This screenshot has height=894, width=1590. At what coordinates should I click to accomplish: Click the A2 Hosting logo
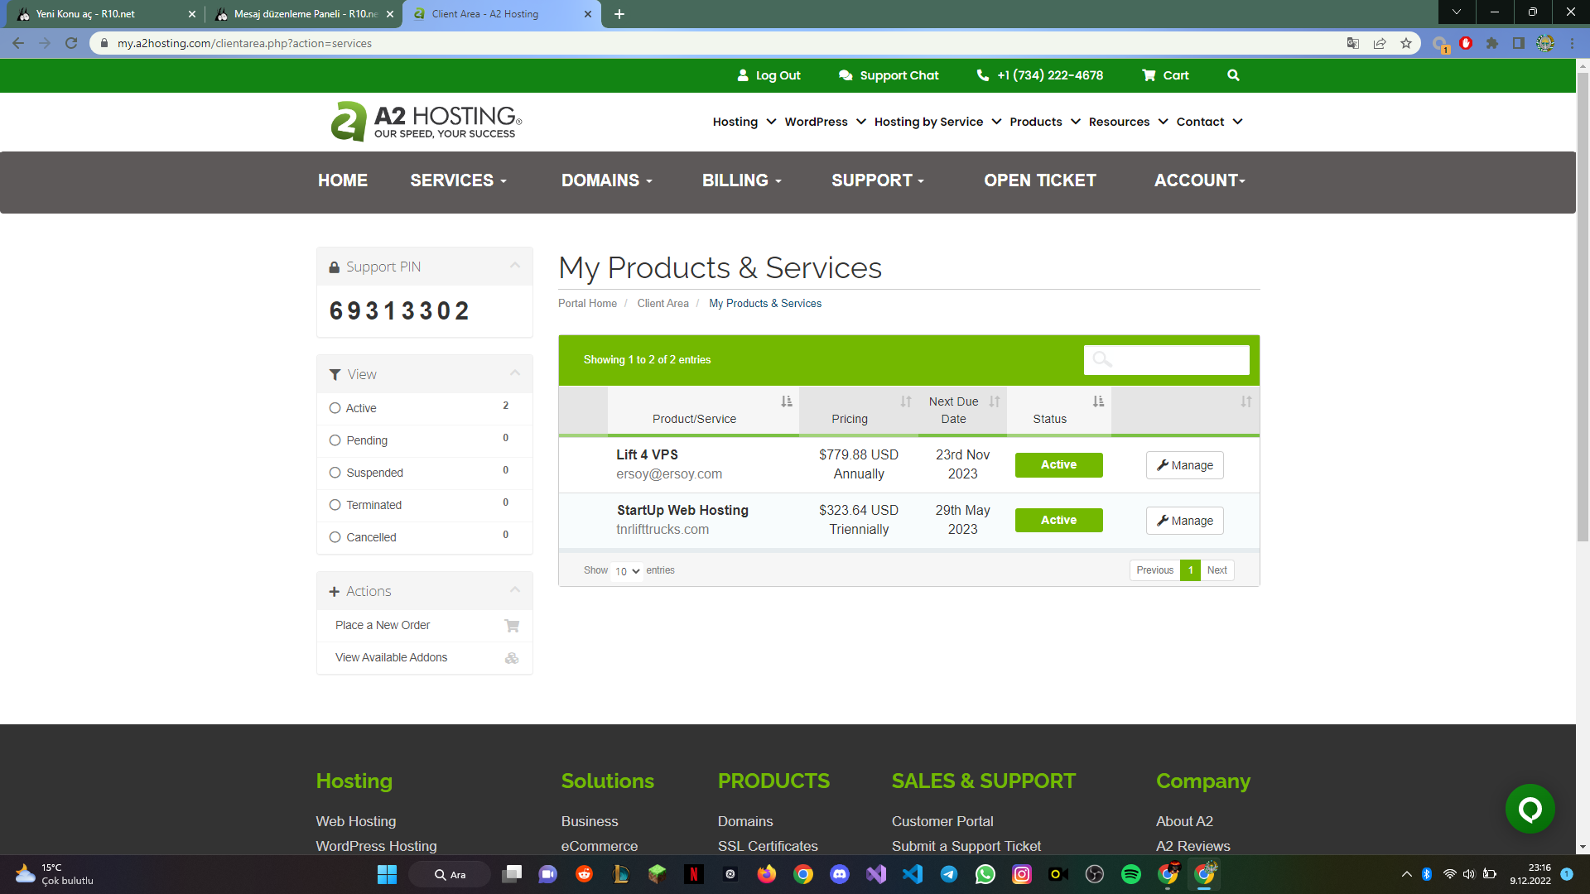click(x=426, y=122)
